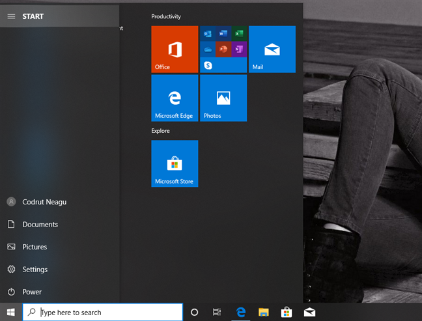Open the Photos tile

coord(223,98)
